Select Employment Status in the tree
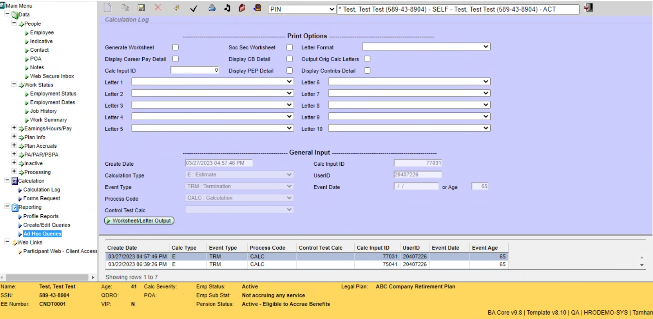 pos(53,94)
